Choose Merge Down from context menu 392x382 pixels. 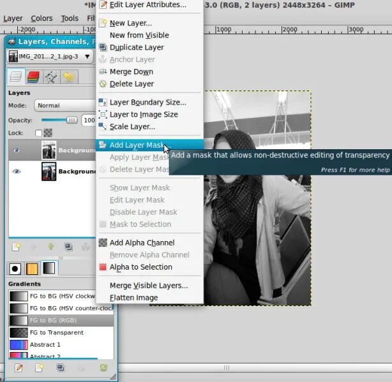149,71
